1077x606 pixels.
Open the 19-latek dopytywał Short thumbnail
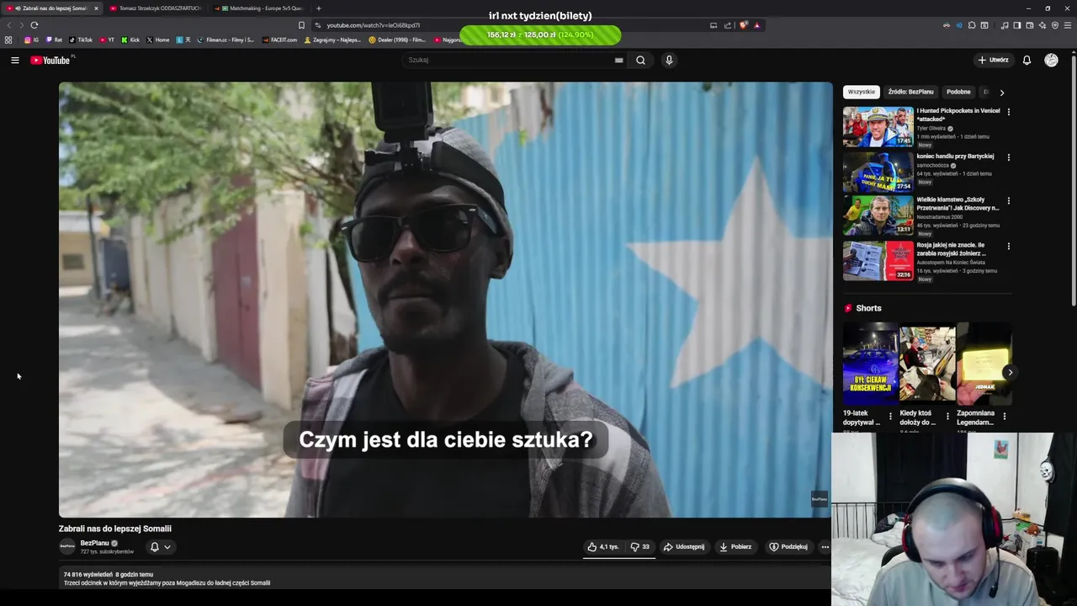click(x=870, y=364)
